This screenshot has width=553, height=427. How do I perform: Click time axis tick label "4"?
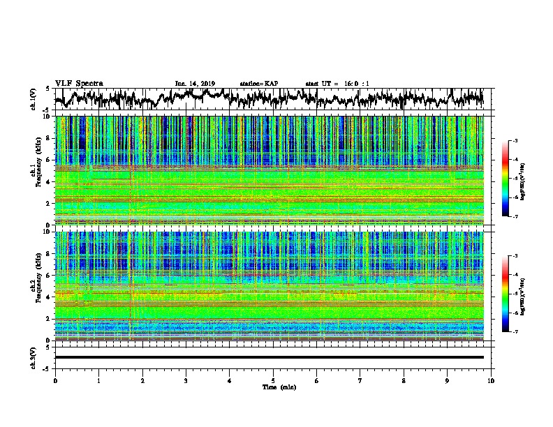pyautogui.click(x=230, y=381)
